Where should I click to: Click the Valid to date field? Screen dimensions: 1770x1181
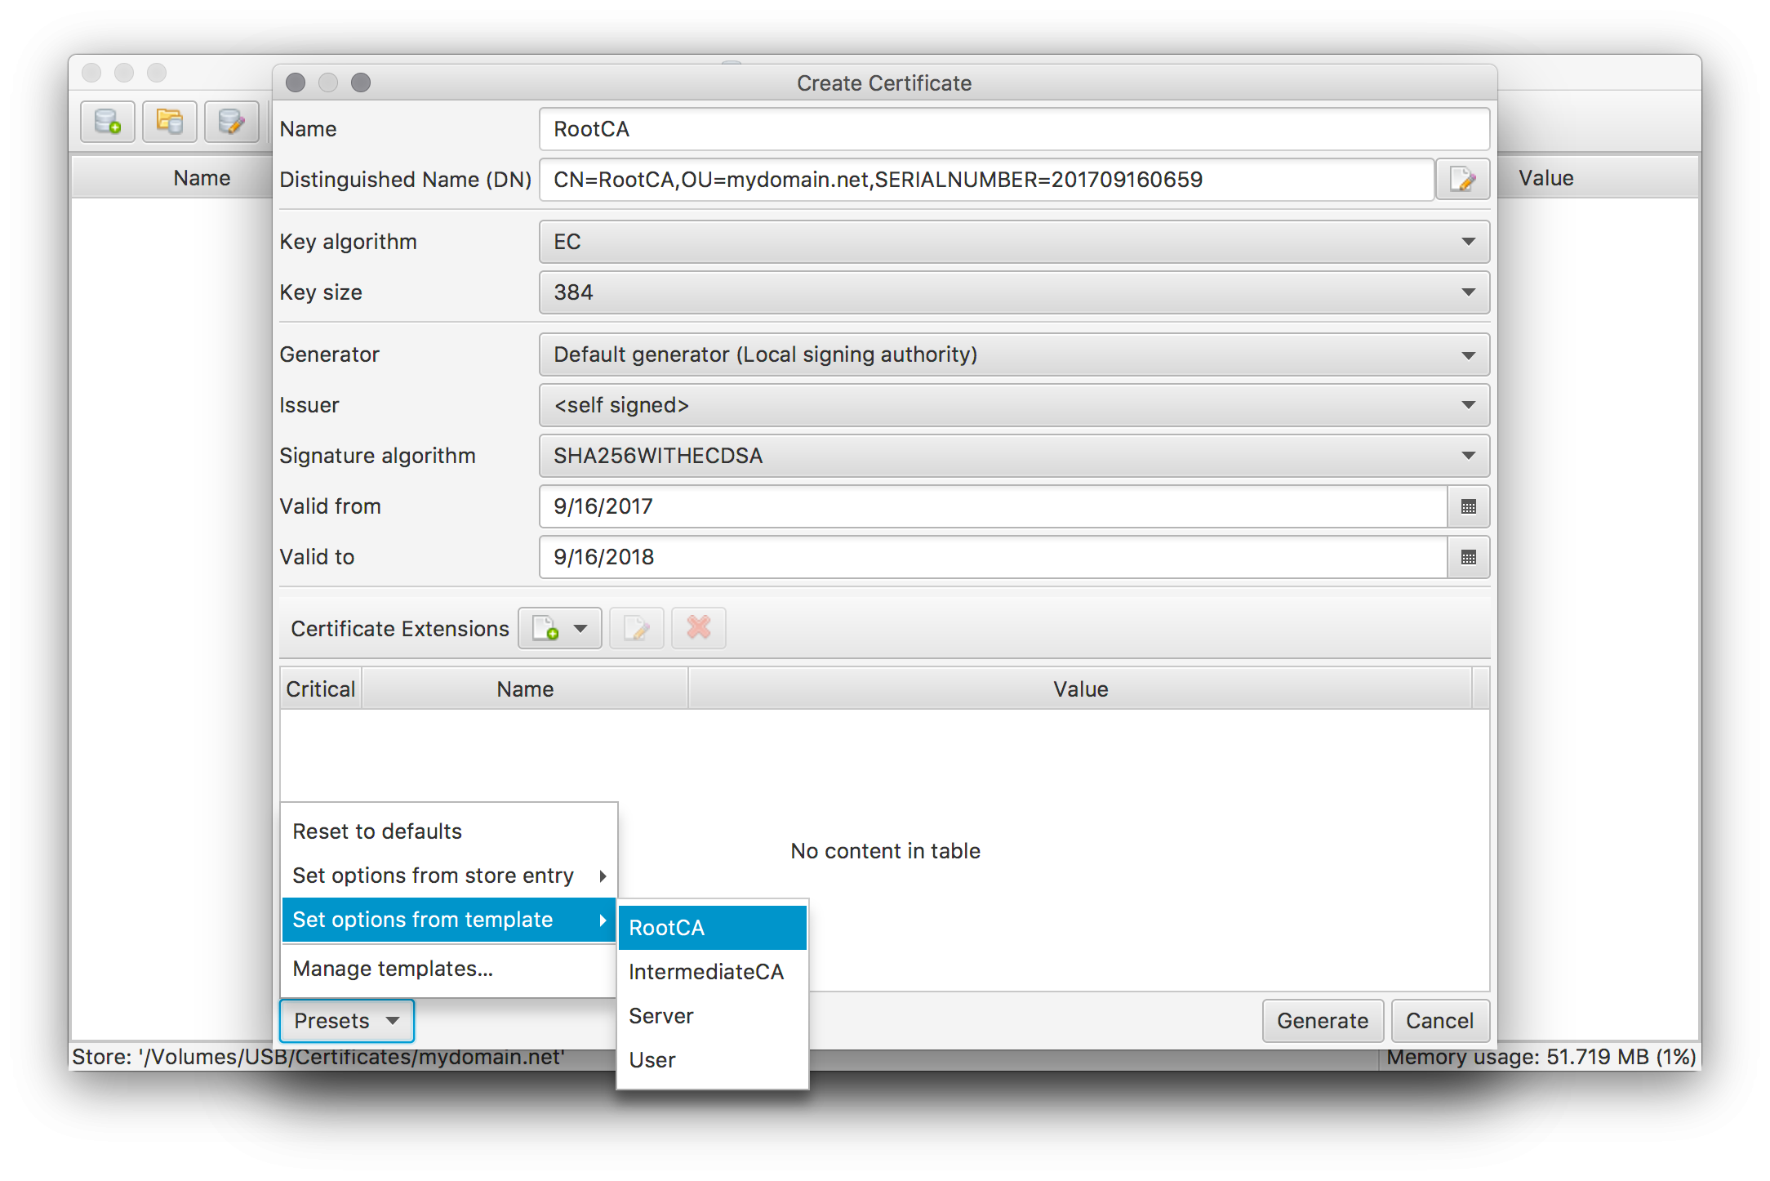coord(994,557)
